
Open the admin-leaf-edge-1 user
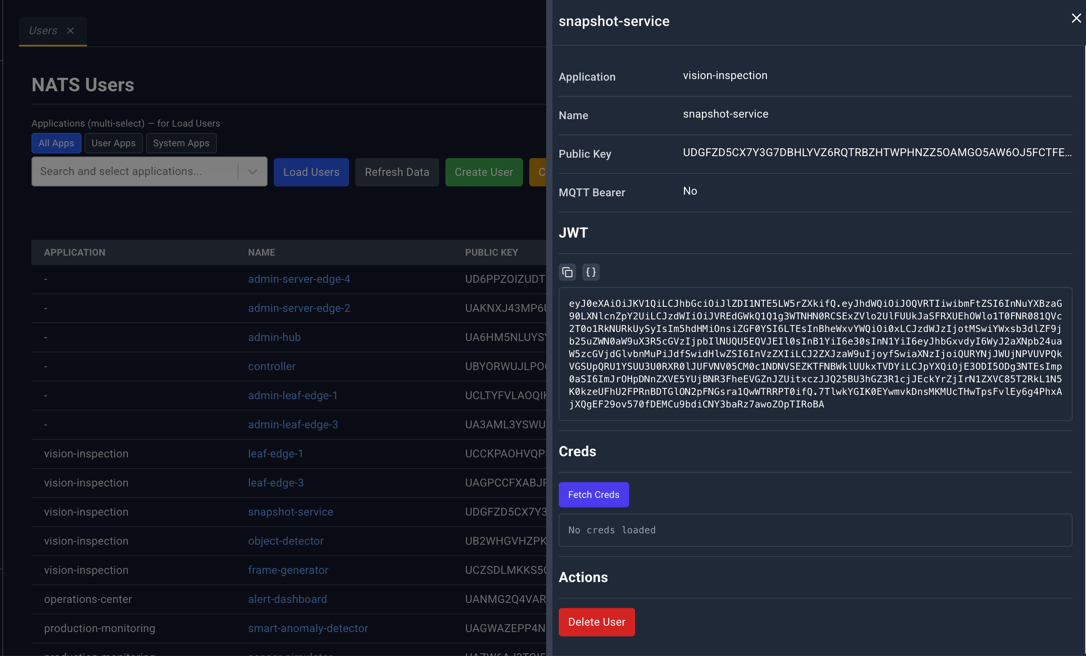coord(293,395)
